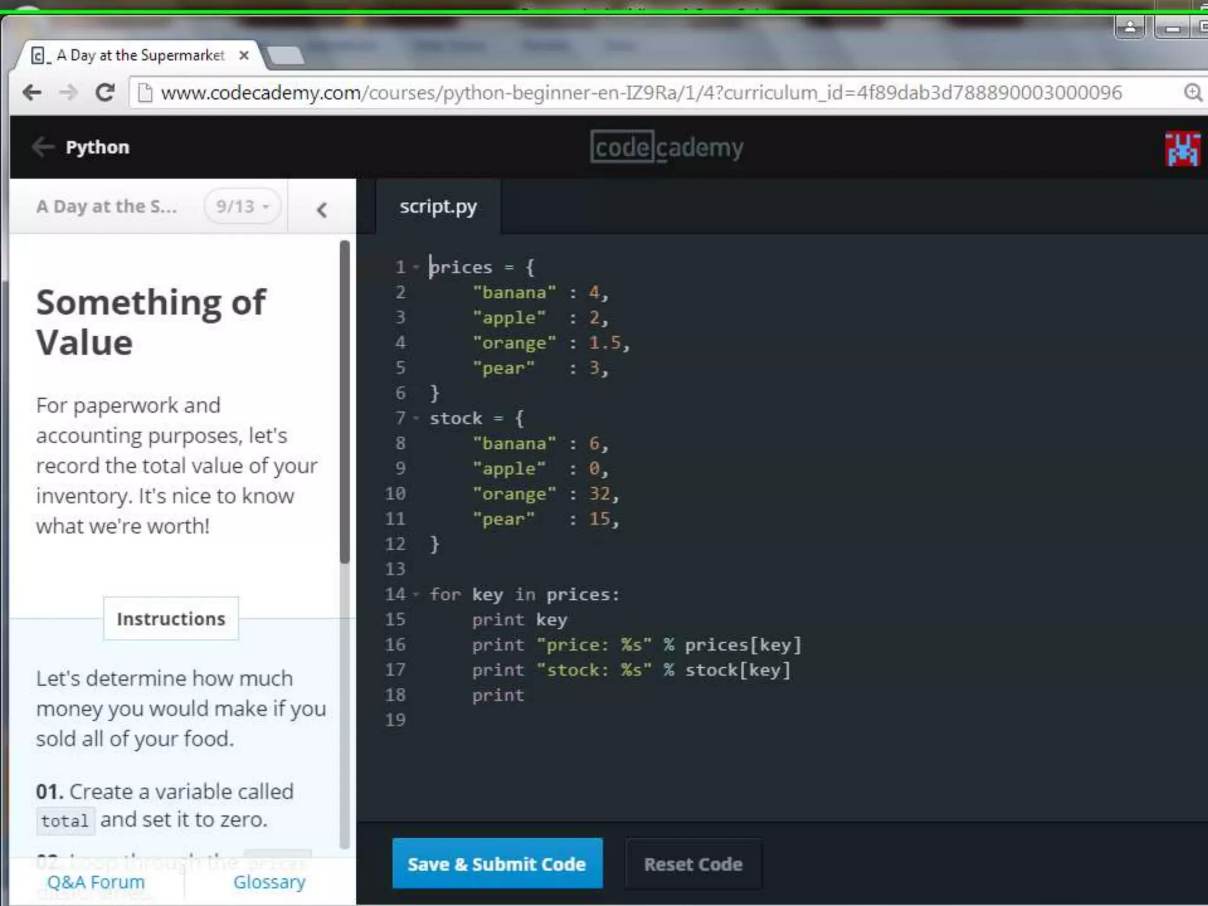1208x906 pixels.
Task: Go back using arrow beside Python
Action: [42, 147]
